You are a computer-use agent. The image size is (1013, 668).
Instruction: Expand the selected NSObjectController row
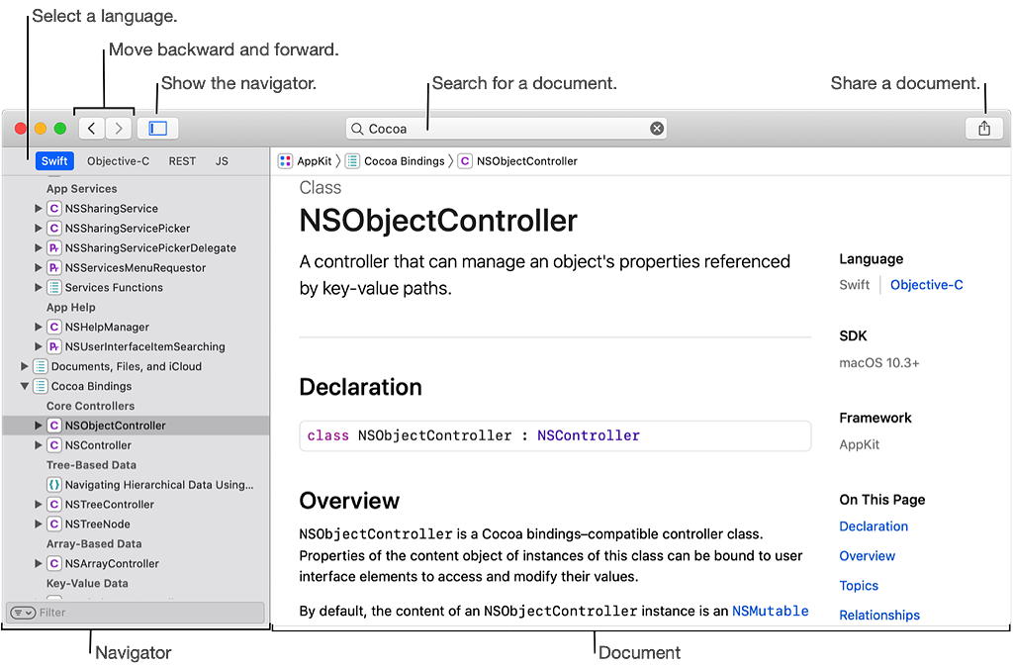click(x=39, y=426)
